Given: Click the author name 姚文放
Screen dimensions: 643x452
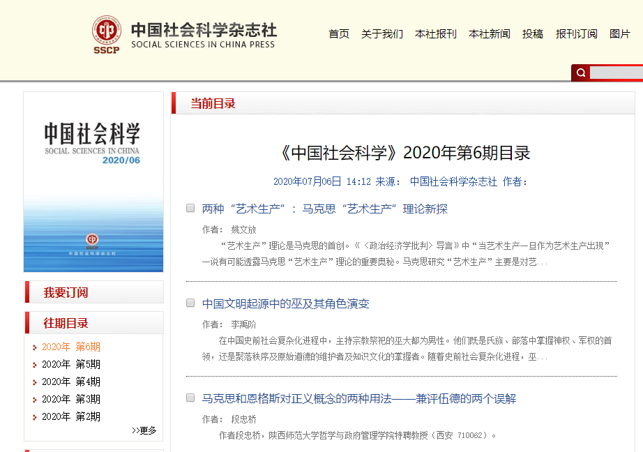Looking at the screenshot, I should 243,229.
